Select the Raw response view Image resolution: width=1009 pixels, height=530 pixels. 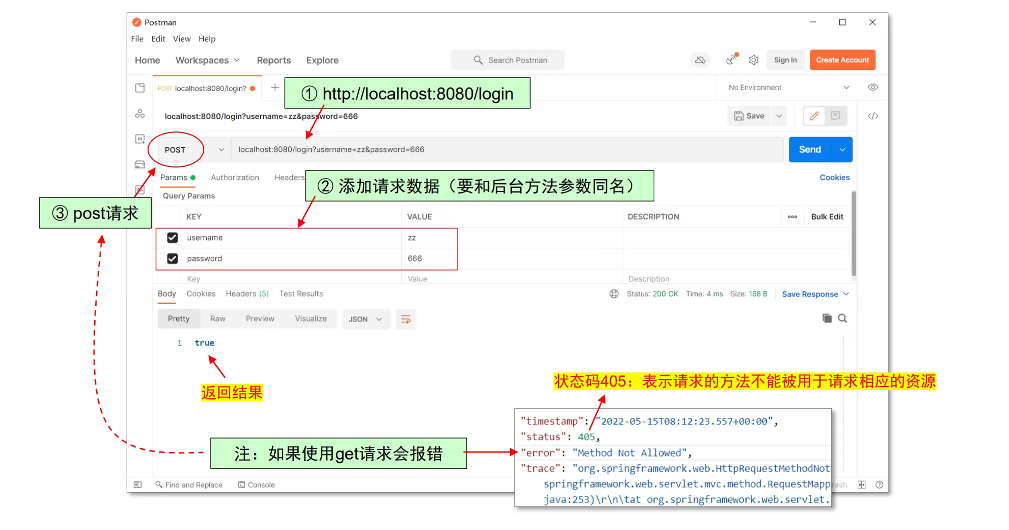pos(218,319)
